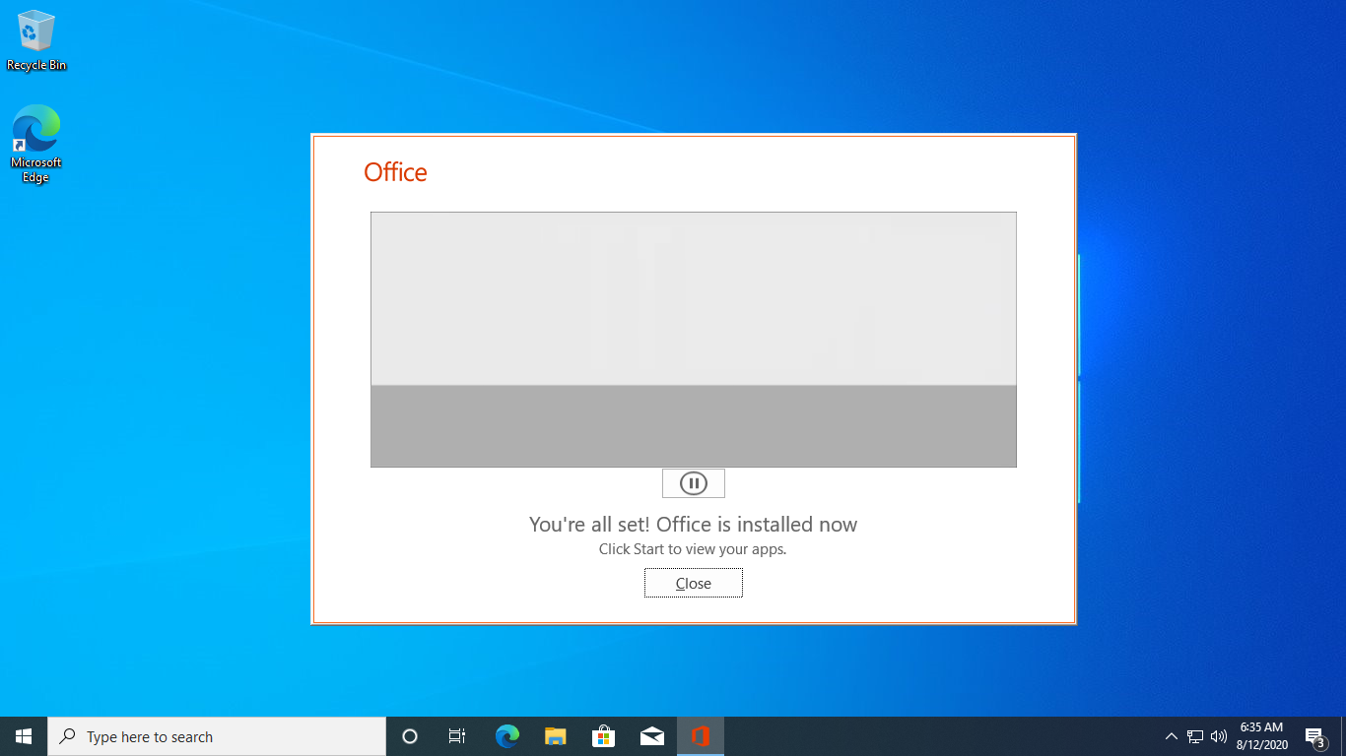The height and width of the screenshot is (756, 1346).
Task: Select the Office installer taskbar icon
Action: pyautogui.click(x=701, y=736)
